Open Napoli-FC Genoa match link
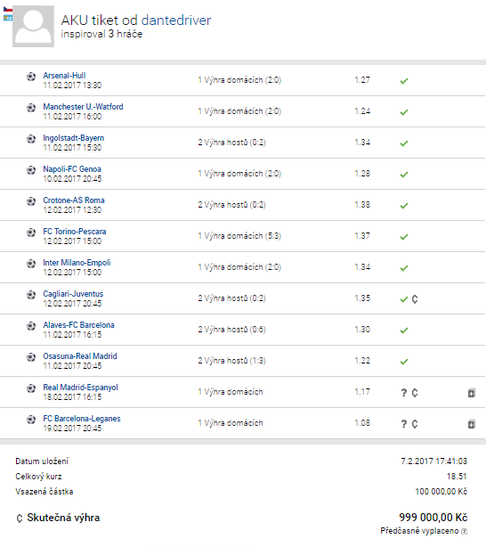Image resolution: width=486 pixels, height=547 pixels. click(x=72, y=169)
